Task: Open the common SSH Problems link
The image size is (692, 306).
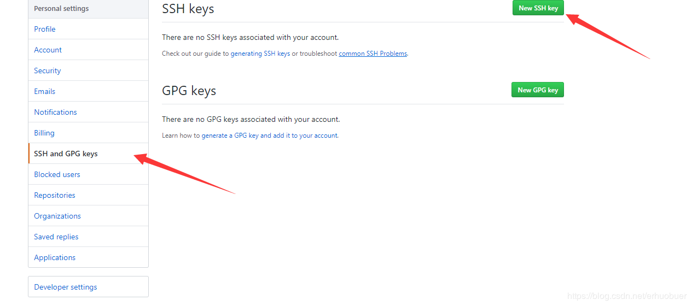Action: pyautogui.click(x=373, y=54)
